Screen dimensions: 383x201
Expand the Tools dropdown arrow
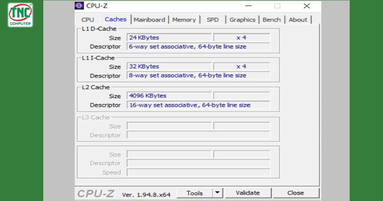click(x=218, y=193)
